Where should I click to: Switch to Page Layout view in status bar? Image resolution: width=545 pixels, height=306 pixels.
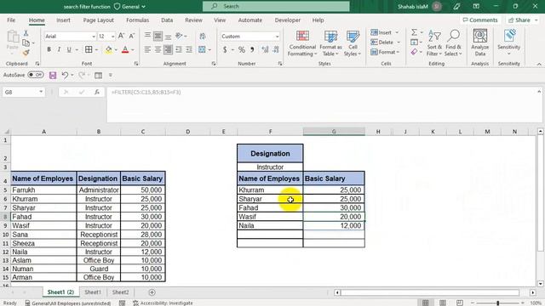point(443,303)
